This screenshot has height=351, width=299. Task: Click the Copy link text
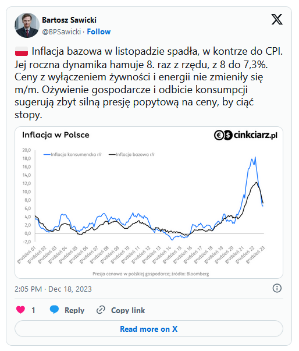click(128, 310)
